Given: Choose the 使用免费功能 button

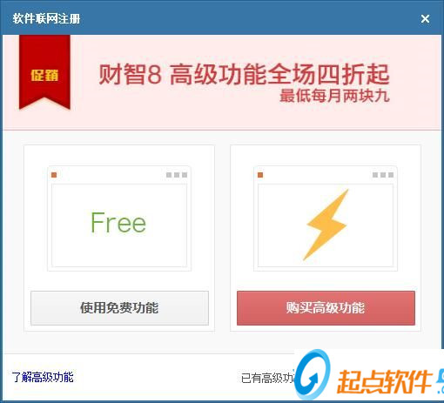Looking at the screenshot, I should (x=119, y=308).
